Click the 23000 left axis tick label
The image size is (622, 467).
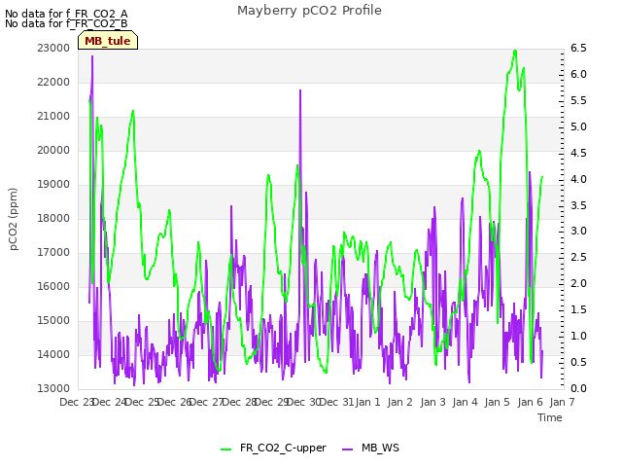click(x=53, y=48)
